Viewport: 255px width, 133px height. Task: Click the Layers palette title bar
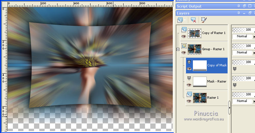coord(215,13)
